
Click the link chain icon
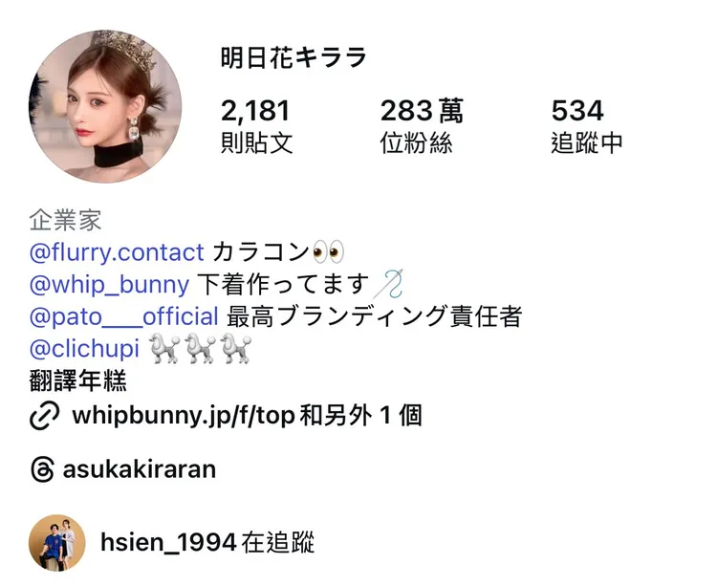(44, 416)
